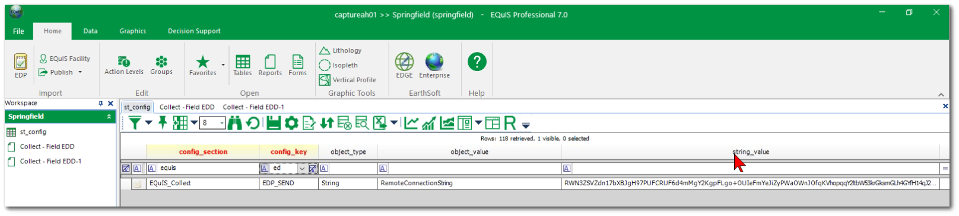Clear the config_key filter button
This screenshot has width=959, height=216.
coord(313,169)
